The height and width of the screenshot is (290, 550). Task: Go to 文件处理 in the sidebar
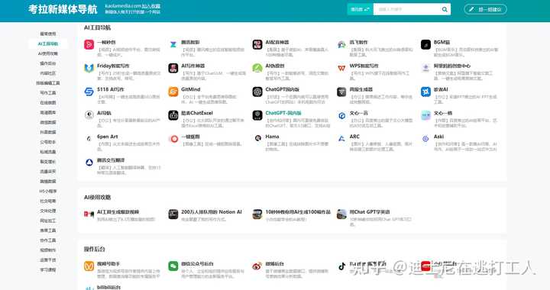click(x=48, y=211)
